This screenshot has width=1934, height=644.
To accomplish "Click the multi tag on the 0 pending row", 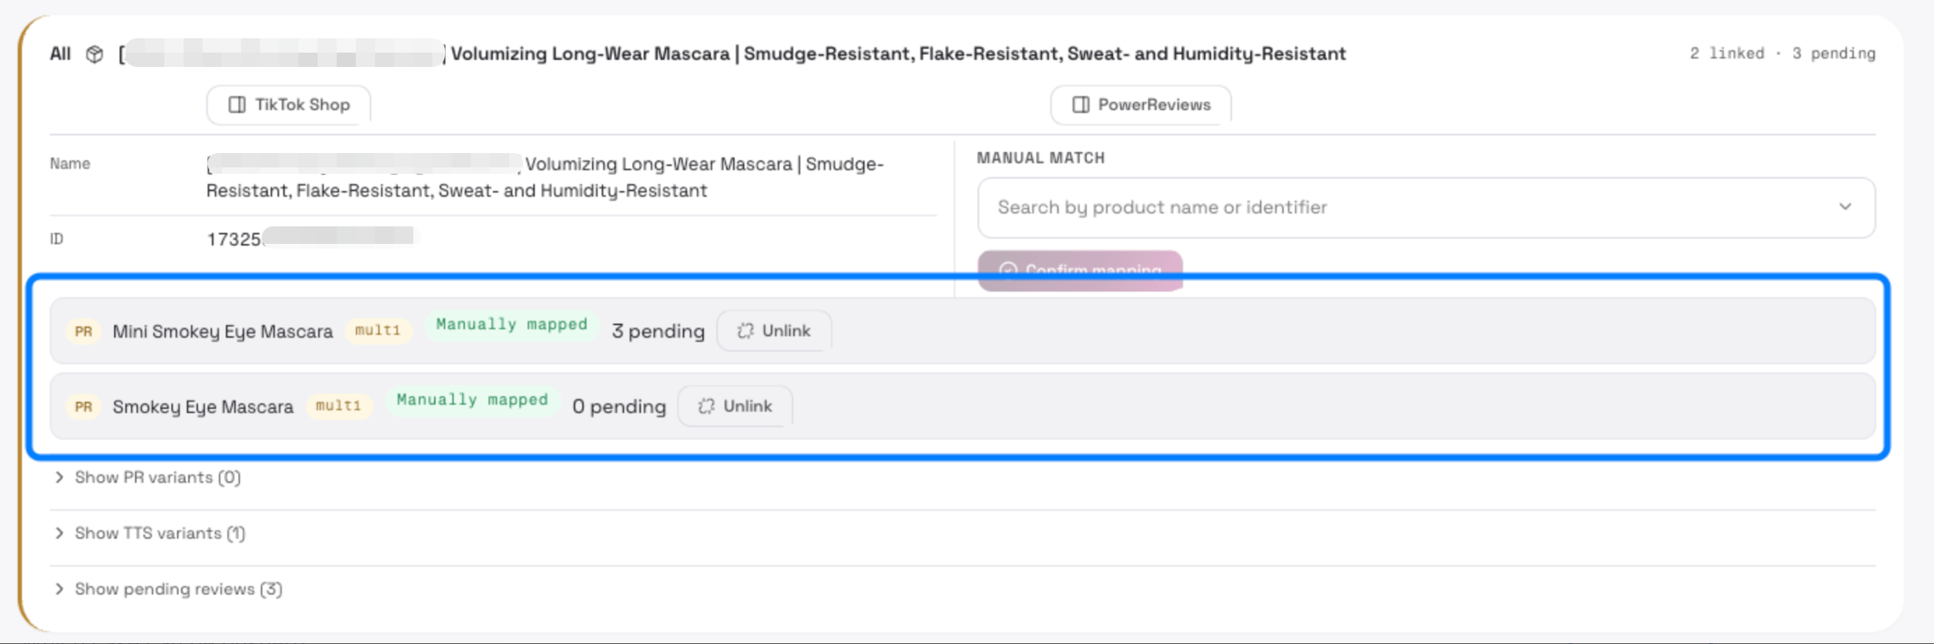I will point(339,406).
